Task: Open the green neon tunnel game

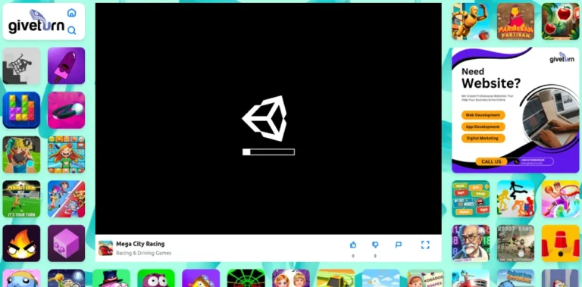Action: pos(246,278)
